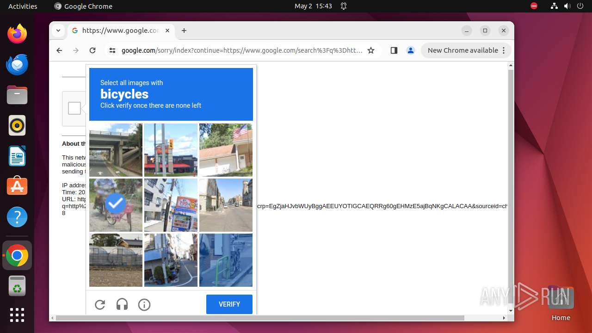This screenshot has width=592, height=333.
Task: Open LibreOffice Writer from the dock
Action: 17,156
